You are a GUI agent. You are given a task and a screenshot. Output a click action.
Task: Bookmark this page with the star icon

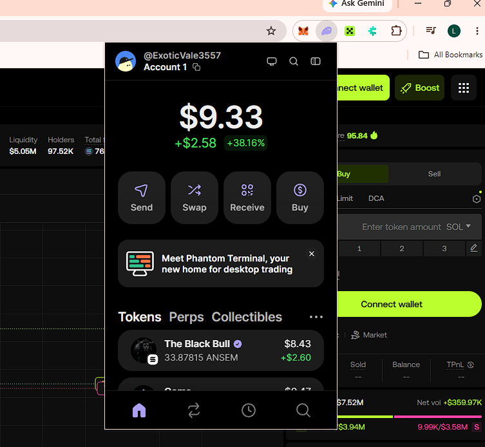coord(271,31)
